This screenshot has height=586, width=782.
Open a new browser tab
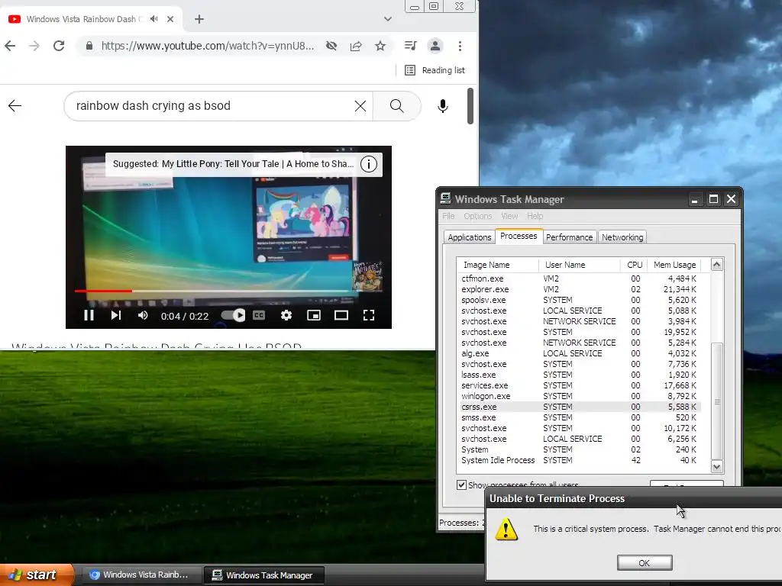(x=199, y=19)
